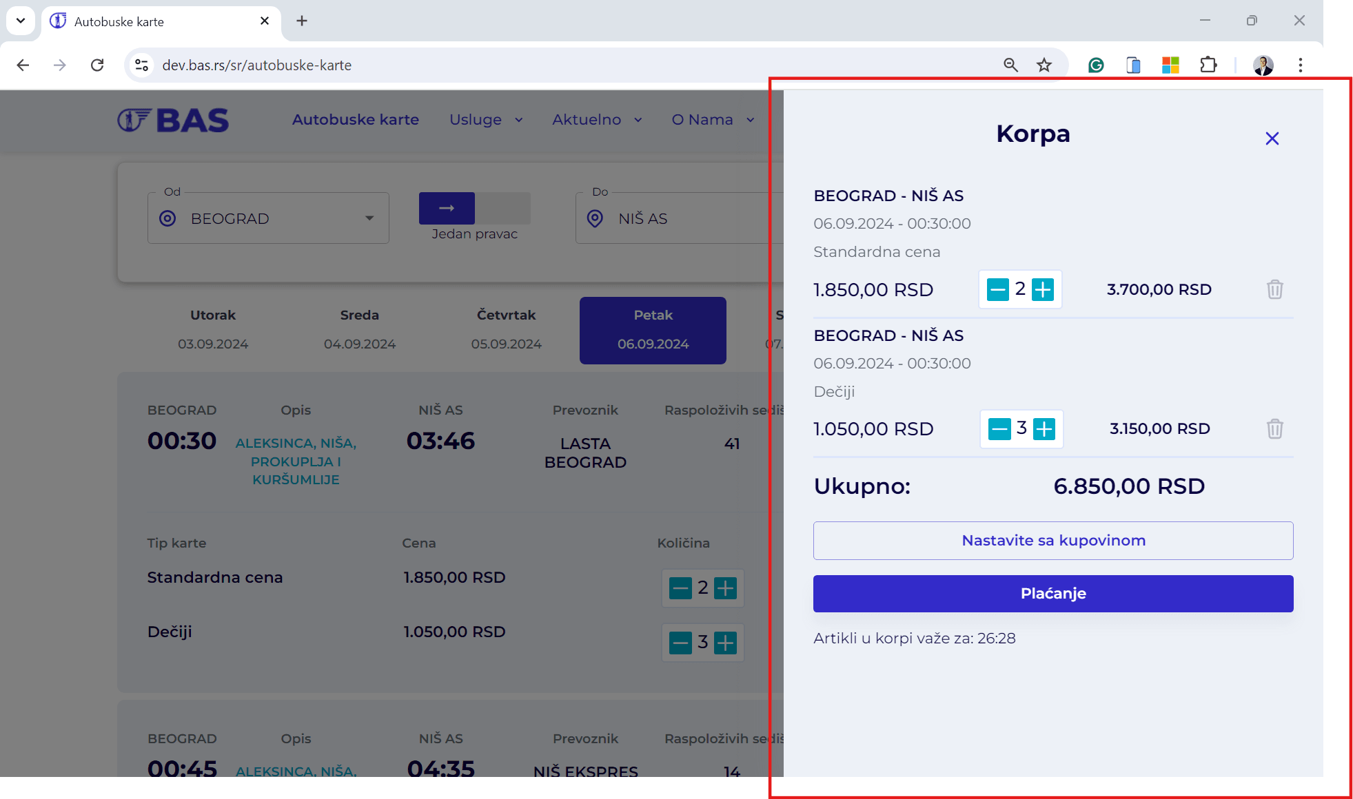Click departure time 00:30 in trip list
Screen dimensions: 1353x799
[x=182, y=441]
